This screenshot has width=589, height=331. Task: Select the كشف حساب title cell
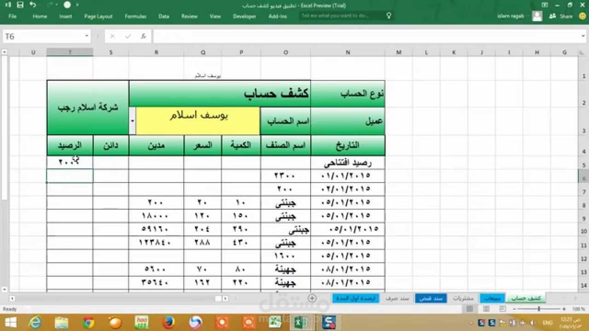(x=220, y=93)
